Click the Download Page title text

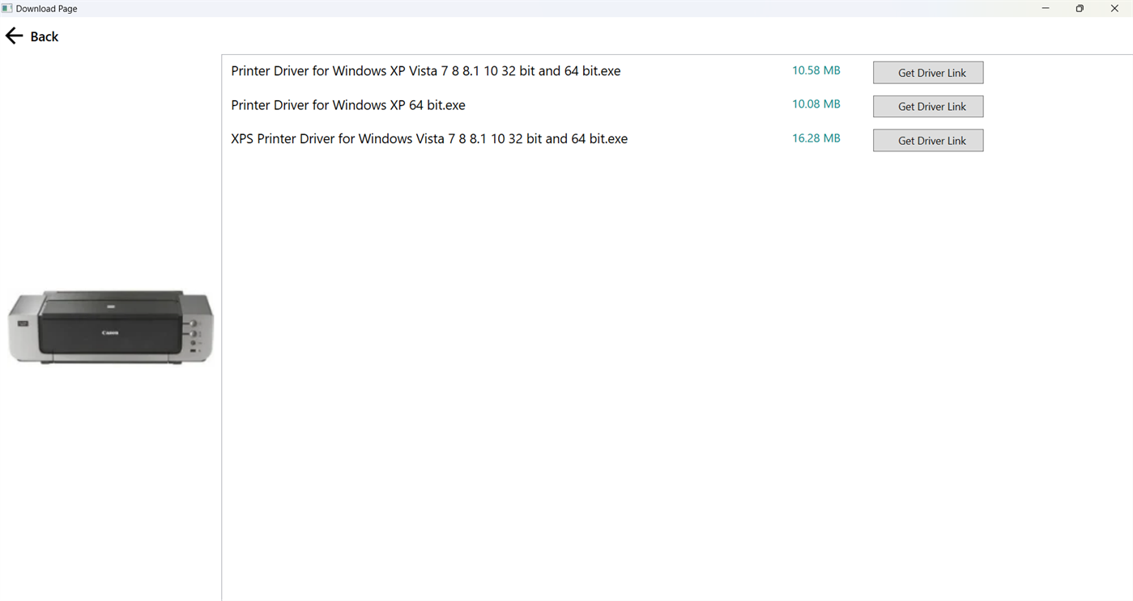48,8
